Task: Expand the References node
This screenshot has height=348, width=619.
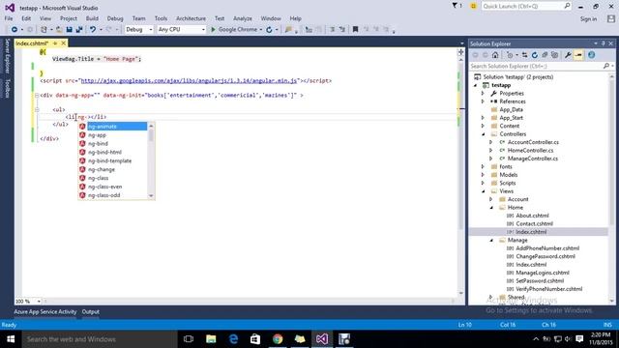Action: tap(483, 101)
